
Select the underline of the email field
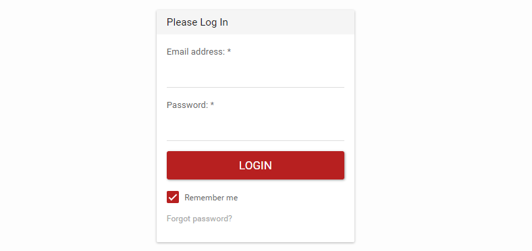255,87
